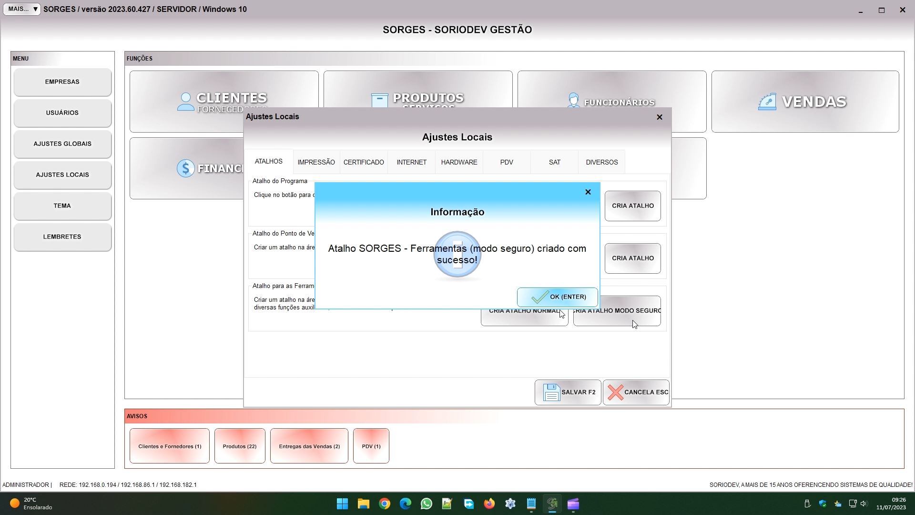
Task: Open the MAIS... dropdown in title bar
Action: (x=22, y=9)
